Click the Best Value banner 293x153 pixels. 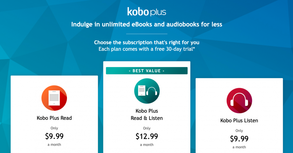coord(147,71)
